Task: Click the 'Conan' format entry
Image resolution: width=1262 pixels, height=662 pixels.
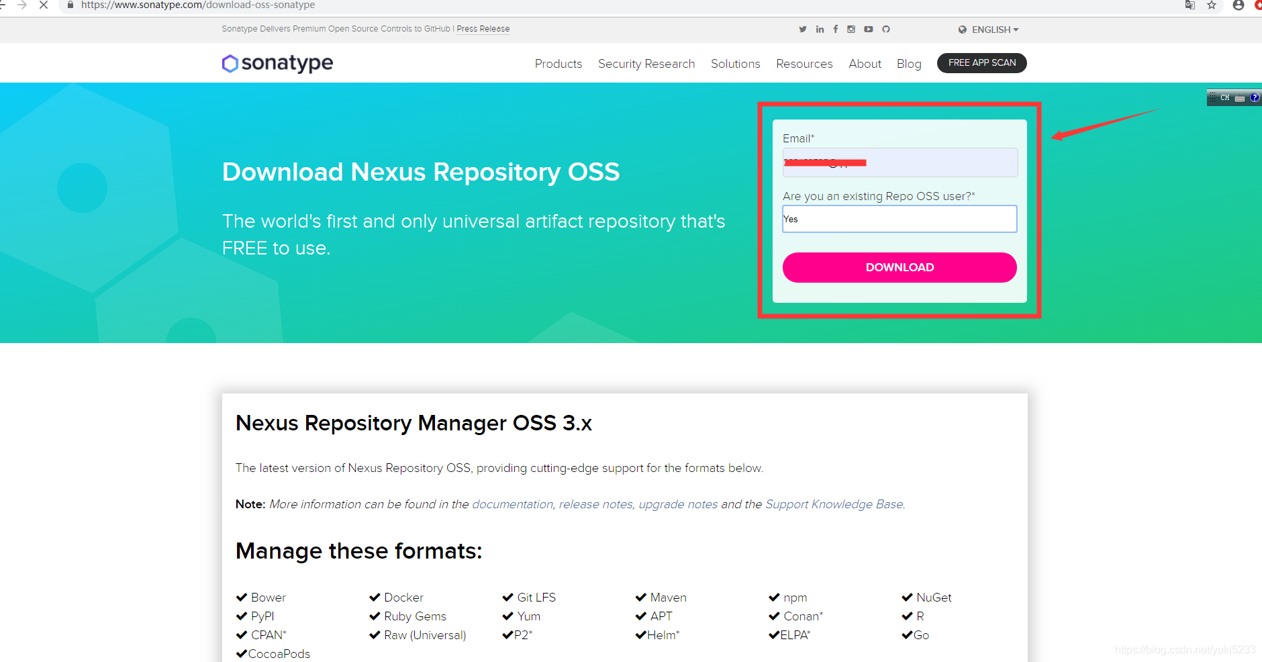Action: click(x=803, y=616)
